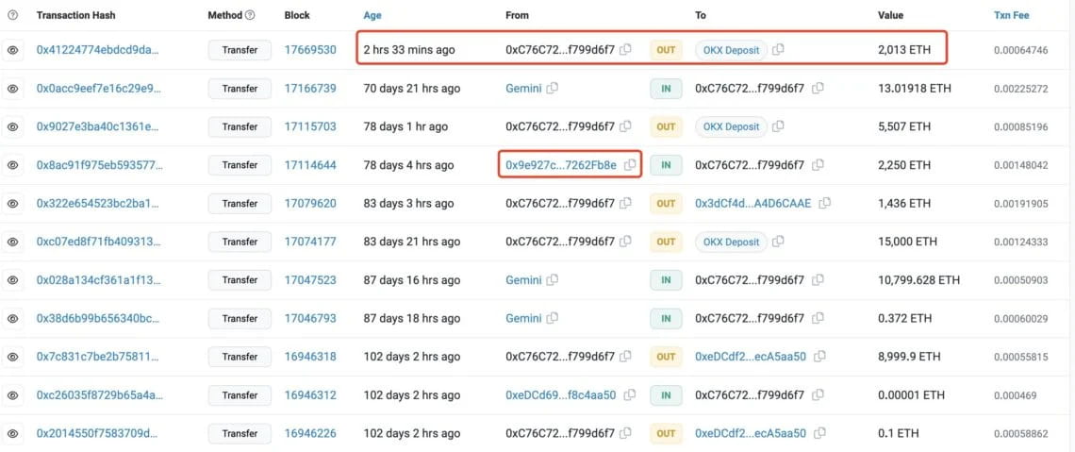Preview transaction 0x41224774ebdcd9da with eye icon
1075x452 pixels.
[x=12, y=50]
